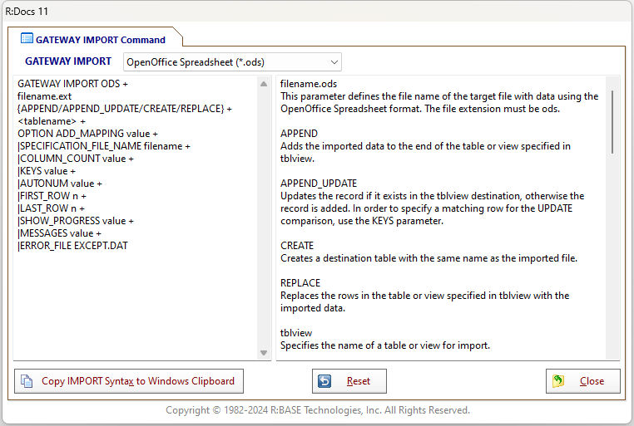
Task: Select the GATEWAY IMPORT Command tab
Action: coord(95,39)
